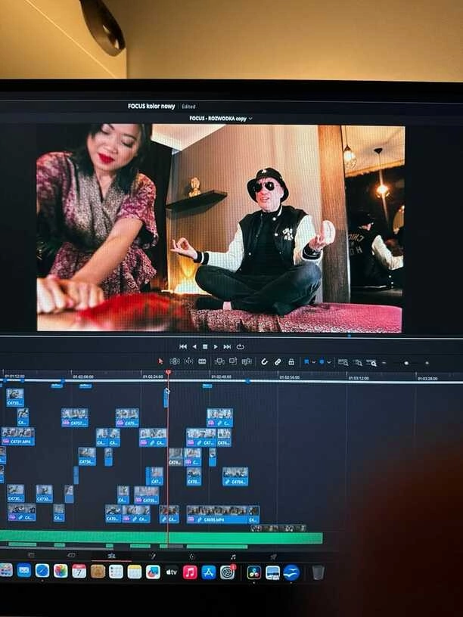The height and width of the screenshot is (617, 463).
Task: Click the timeline zoom slider handle
Action: coord(406,363)
